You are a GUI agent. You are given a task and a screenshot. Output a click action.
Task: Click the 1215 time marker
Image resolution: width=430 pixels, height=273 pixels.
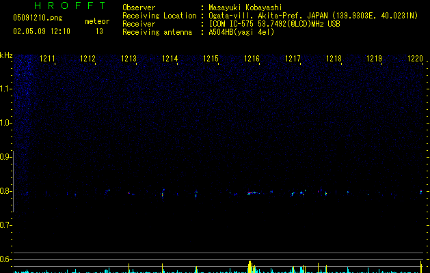211,59
